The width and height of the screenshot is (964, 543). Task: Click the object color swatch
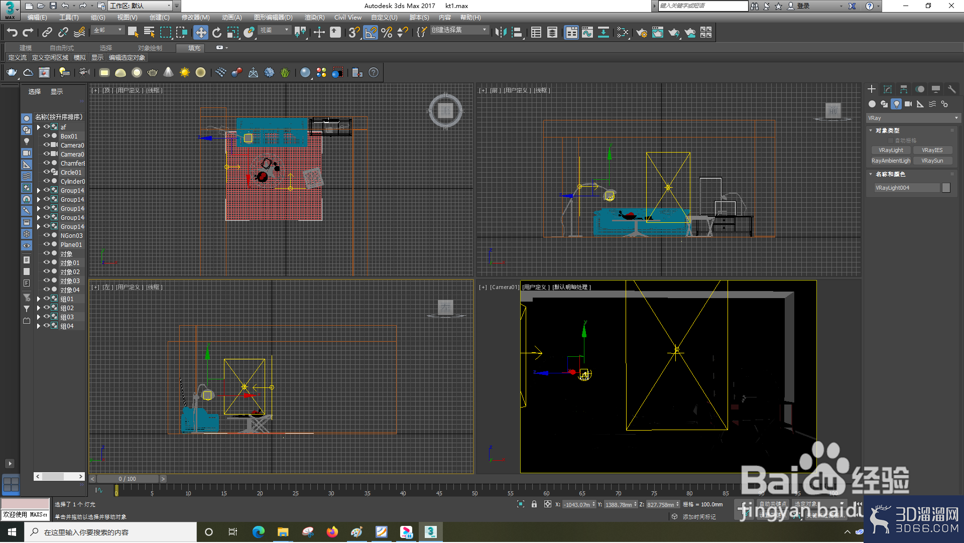click(946, 188)
